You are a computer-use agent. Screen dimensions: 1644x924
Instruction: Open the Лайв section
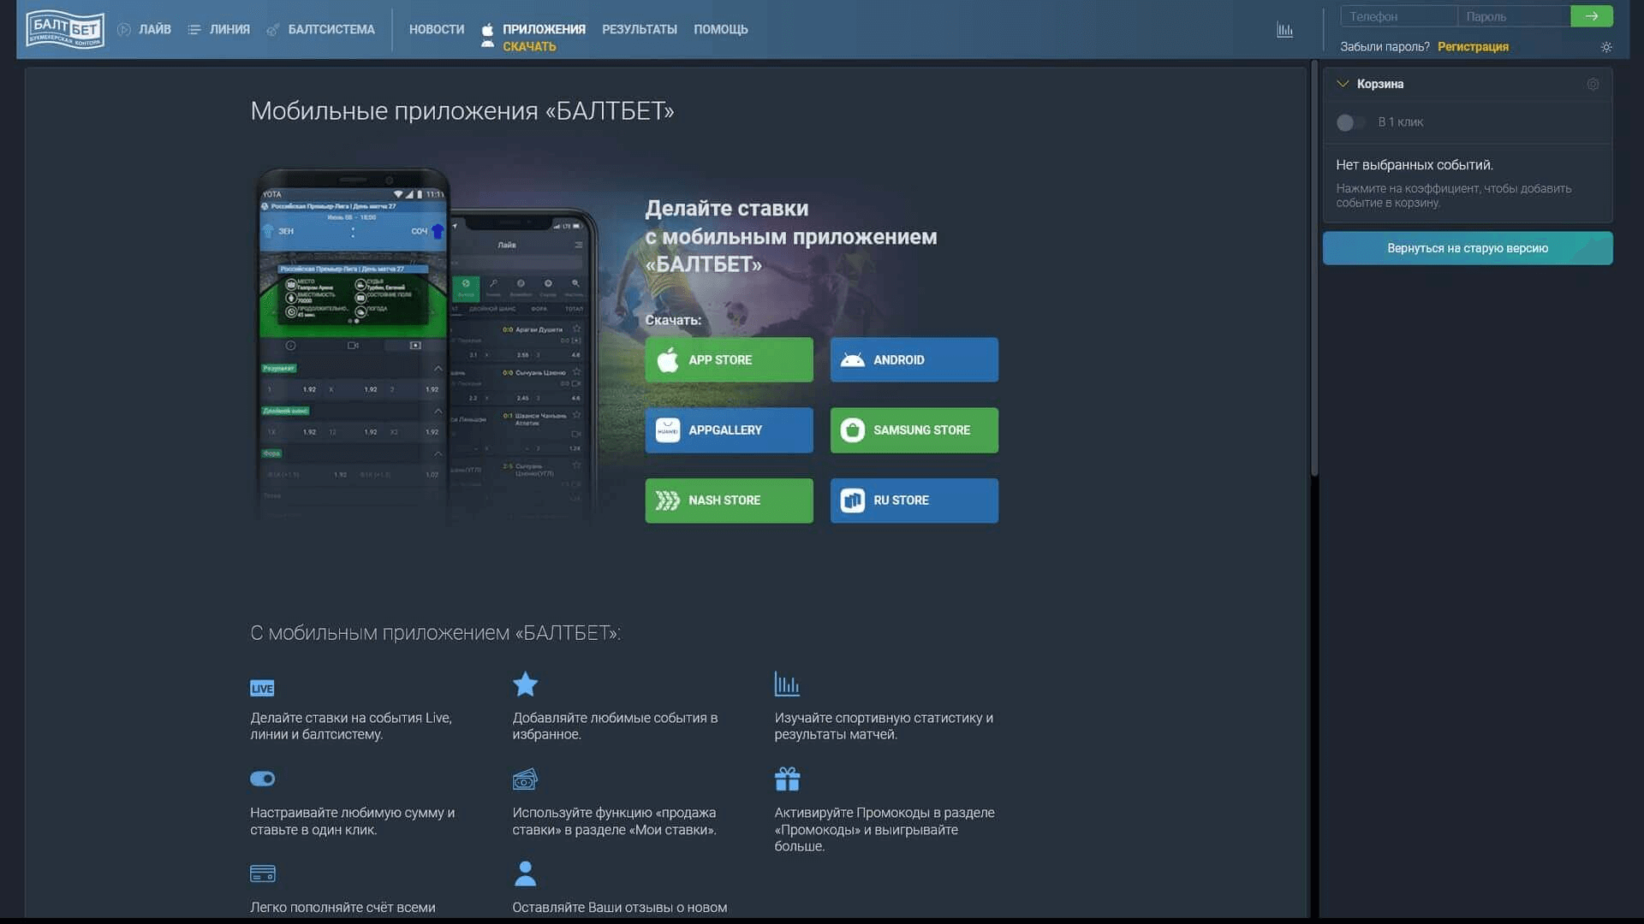pos(144,29)
